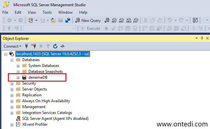The height and width of the screenshot is (129, 210).
Task: Open the Edit menu
Action: [18, 12]
